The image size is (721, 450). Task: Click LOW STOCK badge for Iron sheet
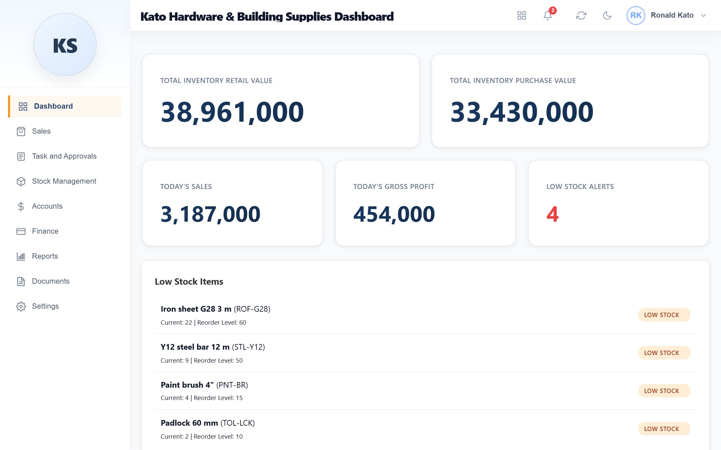coord(664,315)
